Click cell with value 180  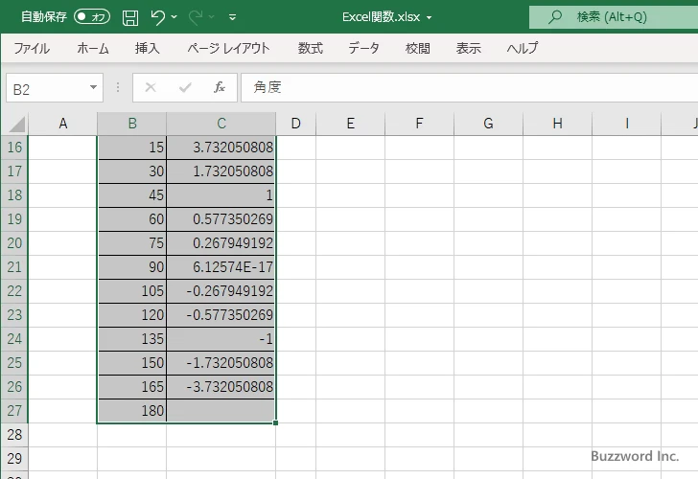tap(132, 411)
